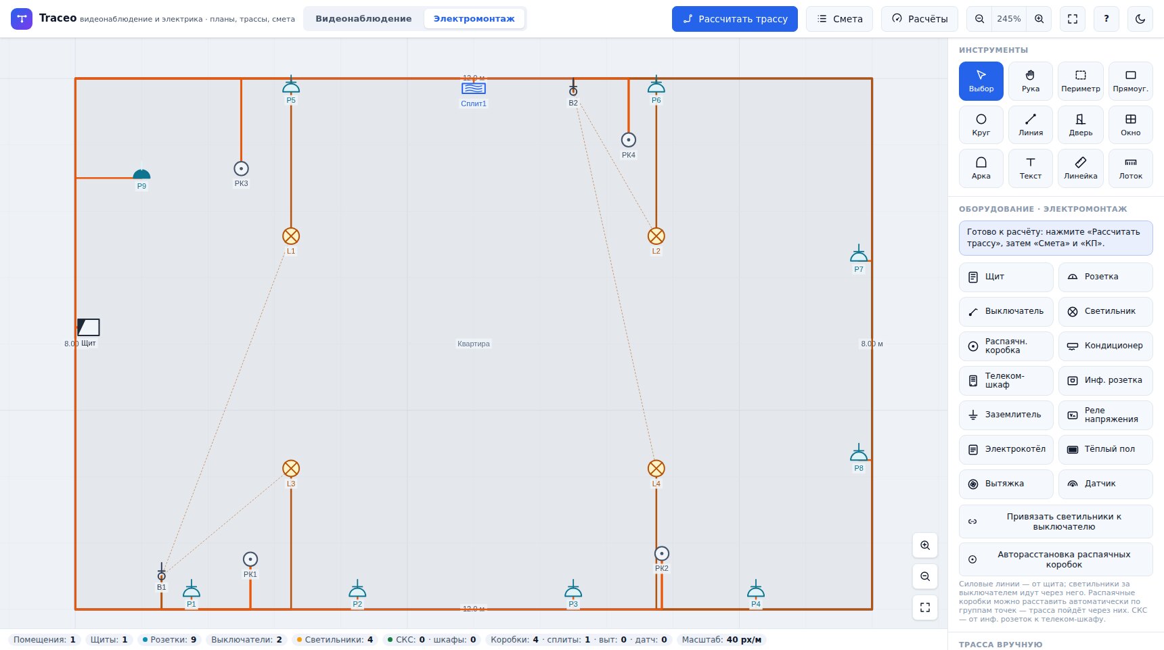Activate the Линейка ruler tool

tap(1080, 168)
